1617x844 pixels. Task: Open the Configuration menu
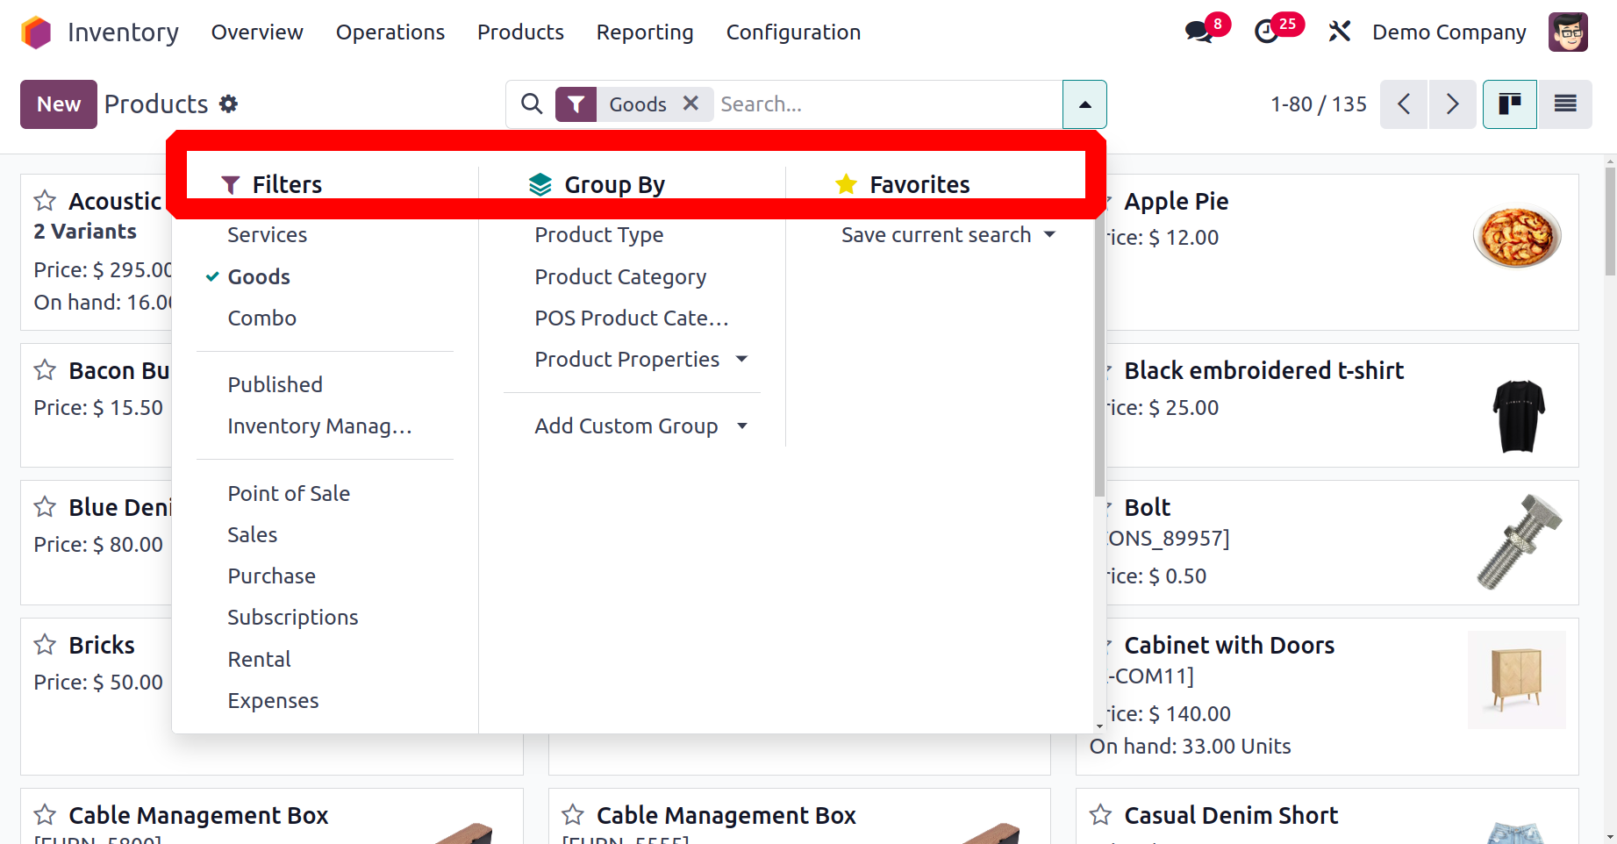(x=793, y=32)
